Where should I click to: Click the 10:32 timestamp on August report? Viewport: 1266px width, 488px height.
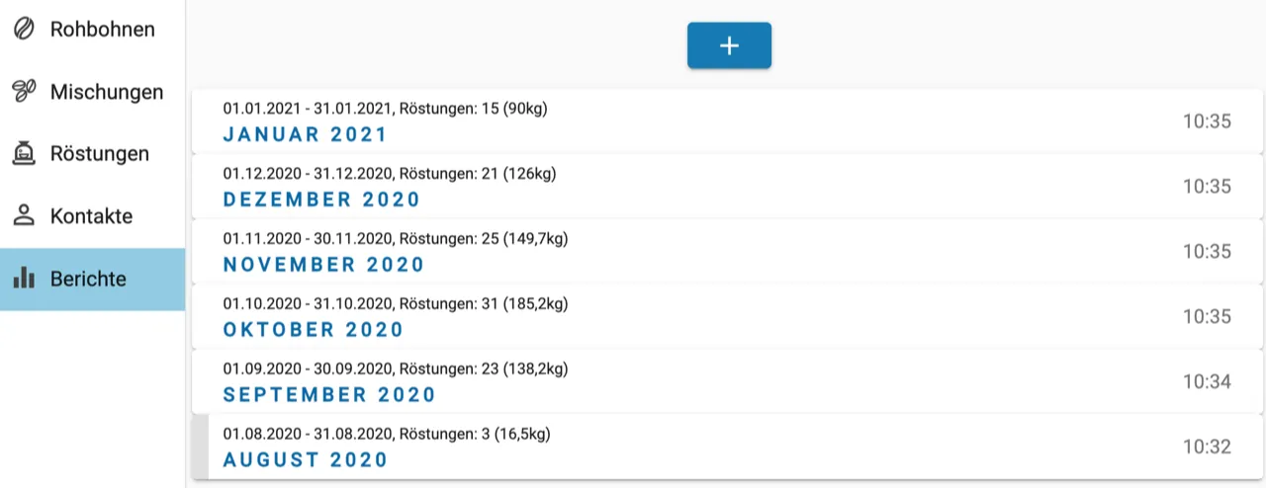tap(1207, 447)
